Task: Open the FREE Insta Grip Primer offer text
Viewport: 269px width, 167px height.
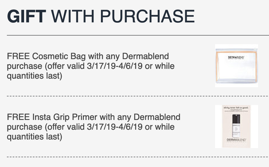Action: click(94, 127)
